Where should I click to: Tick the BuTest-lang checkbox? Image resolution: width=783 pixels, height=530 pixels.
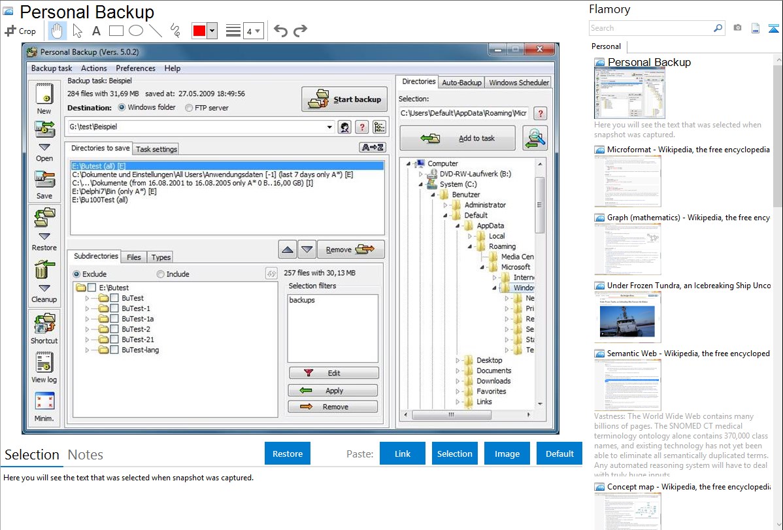tap(114, 350)
